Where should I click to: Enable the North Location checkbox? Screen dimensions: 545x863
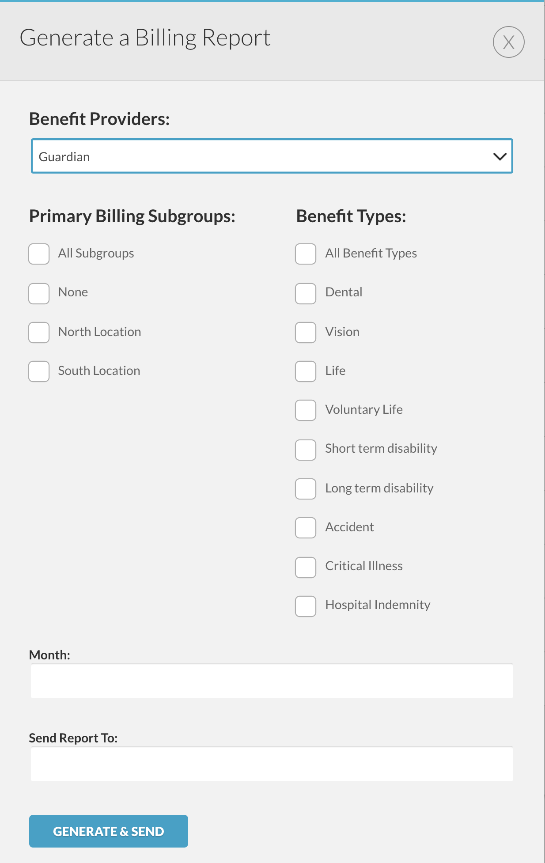click(x=39, y=333)
